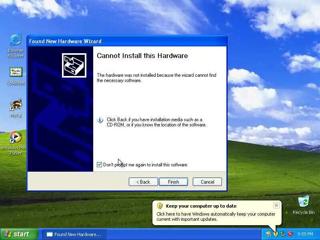Select the Windows Media Player desktop shortcut
This screenshot has width=320, height=240.
click(14, 143)
